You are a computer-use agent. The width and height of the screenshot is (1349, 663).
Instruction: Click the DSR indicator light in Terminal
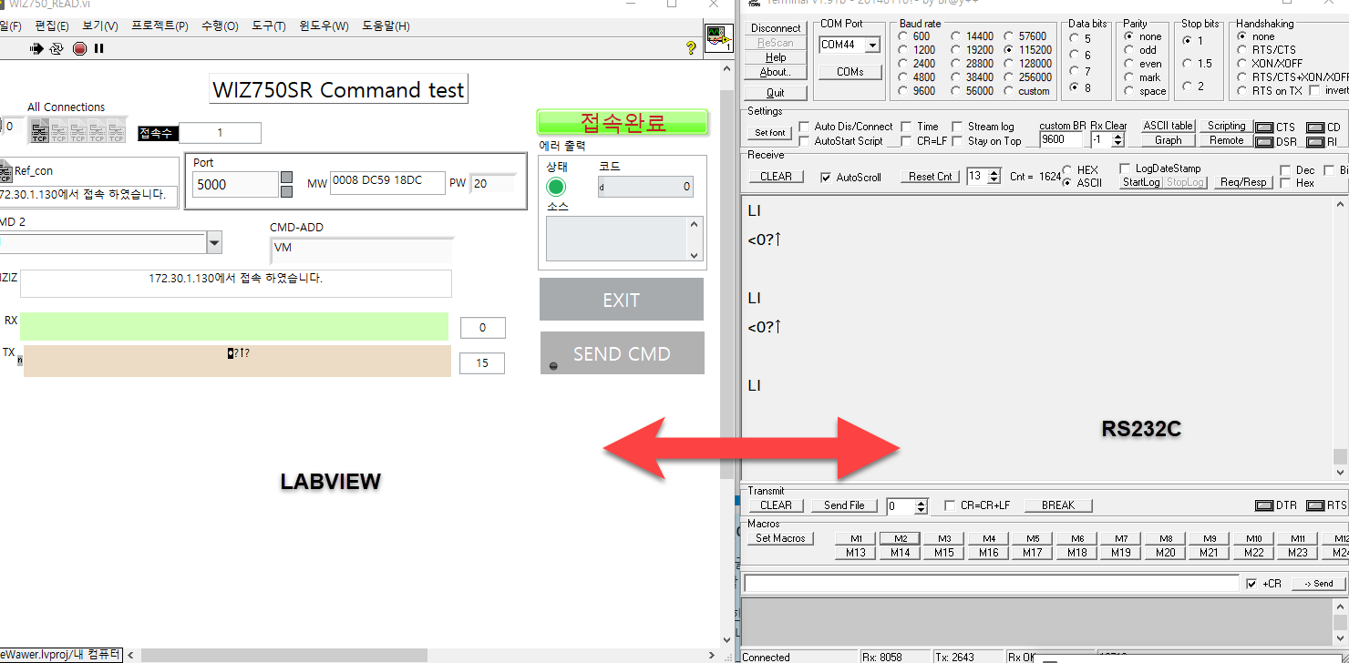click(1265, 142)
